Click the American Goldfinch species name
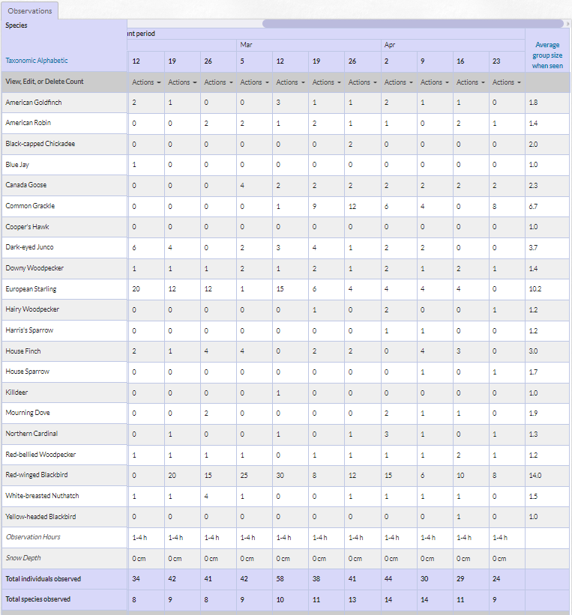The height and width of the screenshot is (615, 572). 34,103
